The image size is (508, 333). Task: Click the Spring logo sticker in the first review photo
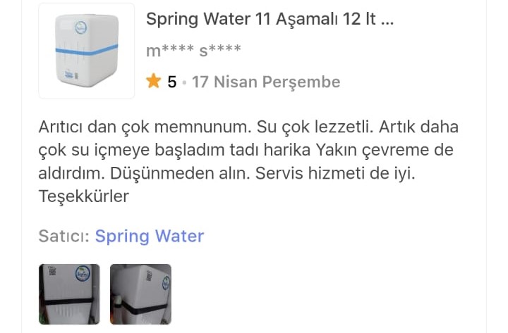[x=83, y=274]
